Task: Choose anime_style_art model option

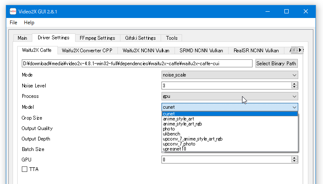Action: point(230,119)
